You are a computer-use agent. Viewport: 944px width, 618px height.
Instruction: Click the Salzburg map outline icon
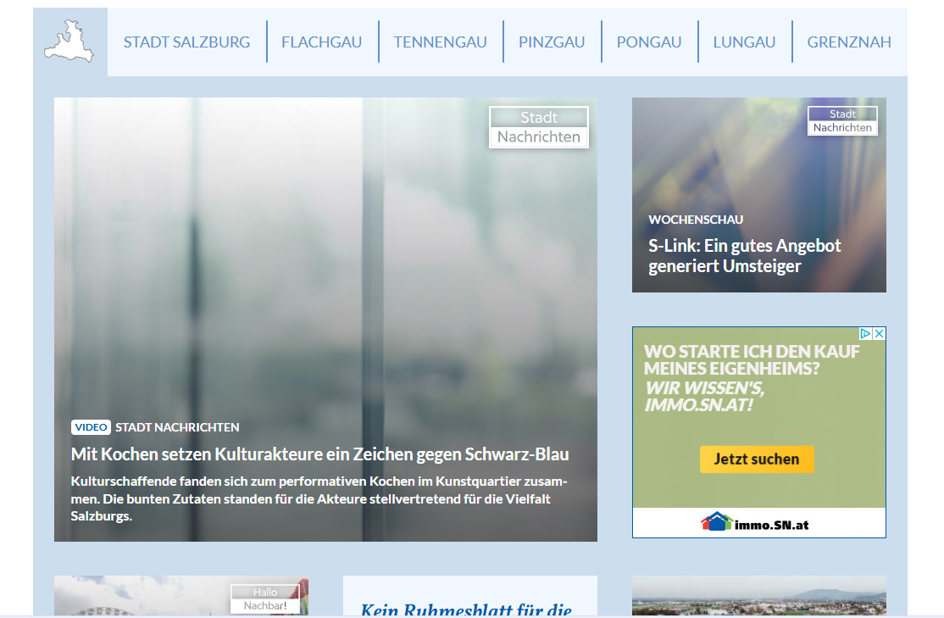click(x=69, y=42)
